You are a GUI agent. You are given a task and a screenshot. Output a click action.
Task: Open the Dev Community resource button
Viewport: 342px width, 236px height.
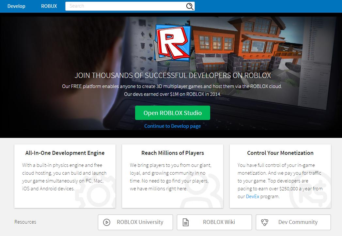tap(293, 222)
